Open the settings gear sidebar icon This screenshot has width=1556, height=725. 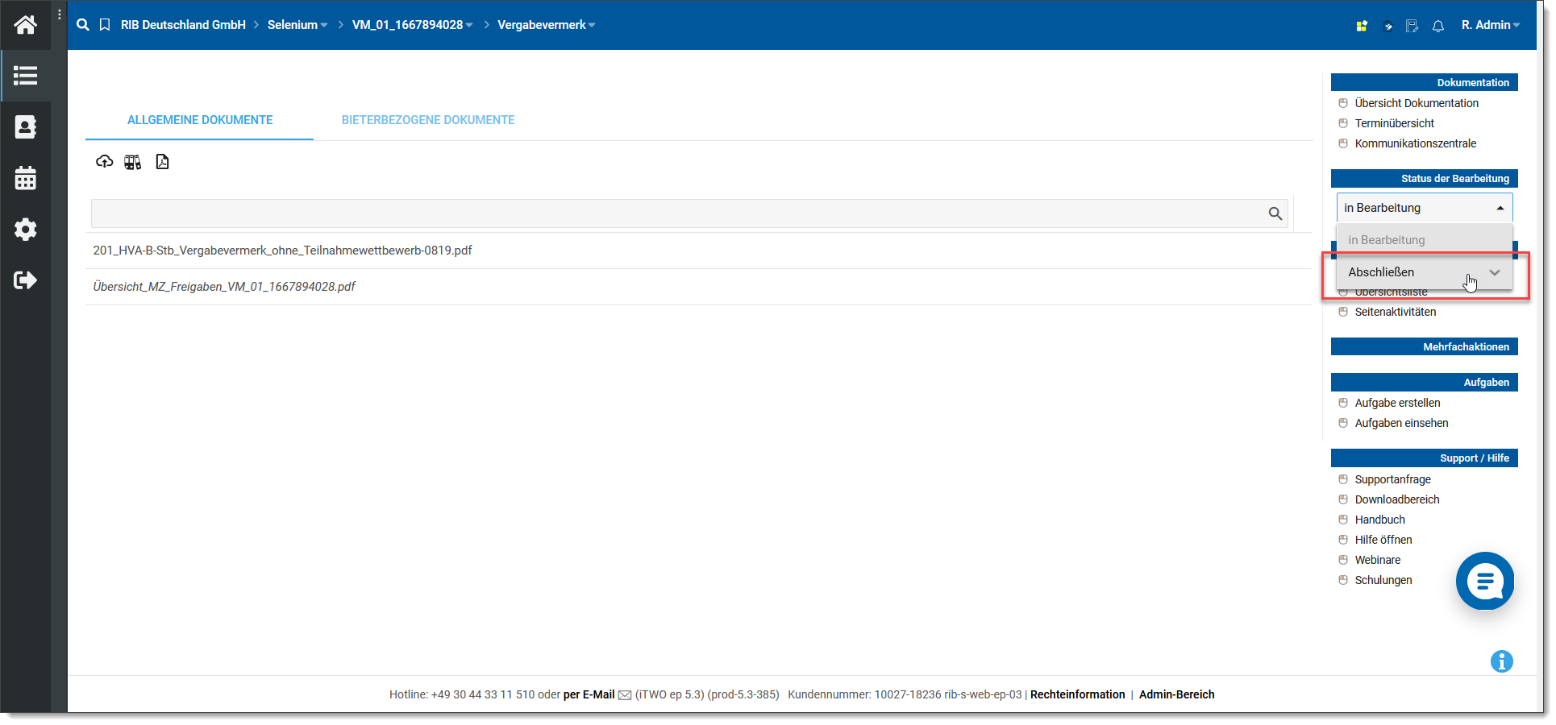click(x=25, y=229)
